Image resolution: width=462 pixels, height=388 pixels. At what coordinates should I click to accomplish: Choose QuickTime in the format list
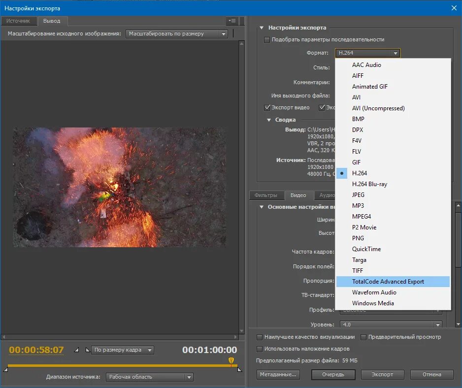coord(366,249)
